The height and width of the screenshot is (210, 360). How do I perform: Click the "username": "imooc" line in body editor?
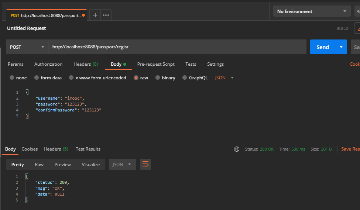coord(60,98)
